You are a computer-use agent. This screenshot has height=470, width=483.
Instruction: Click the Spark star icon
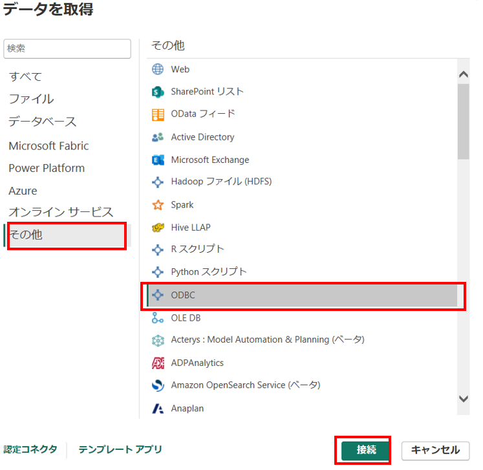point(158,205)
